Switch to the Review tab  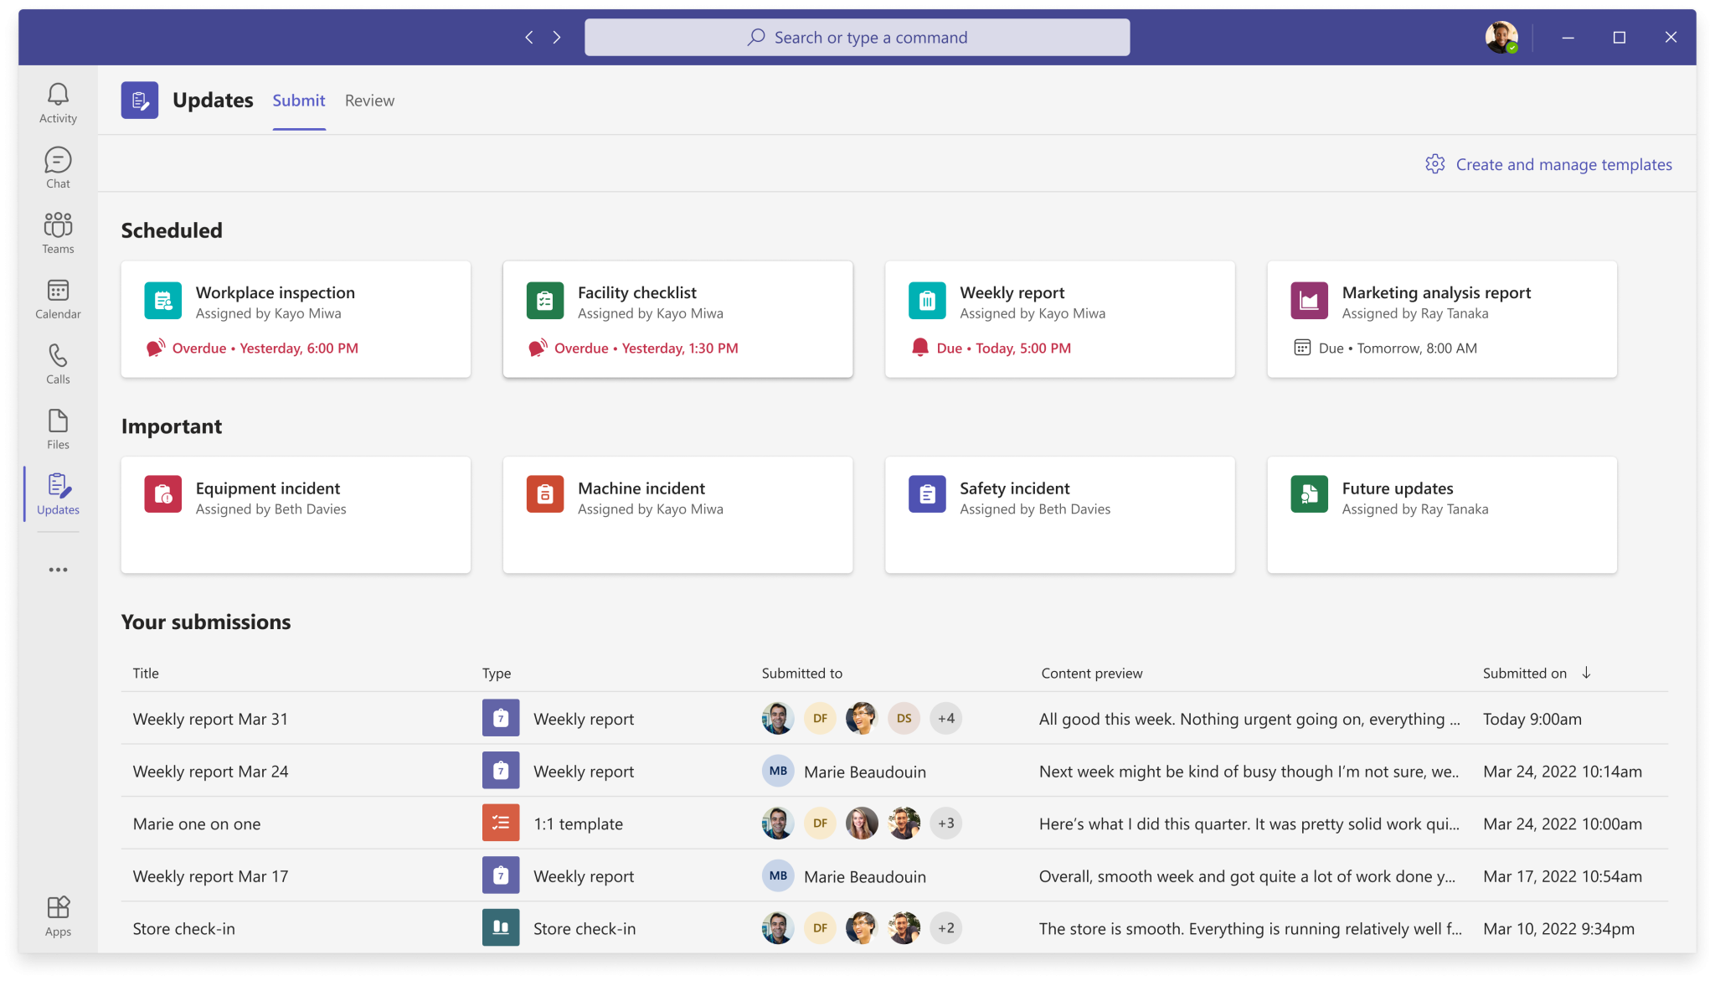tap(369, 101)
